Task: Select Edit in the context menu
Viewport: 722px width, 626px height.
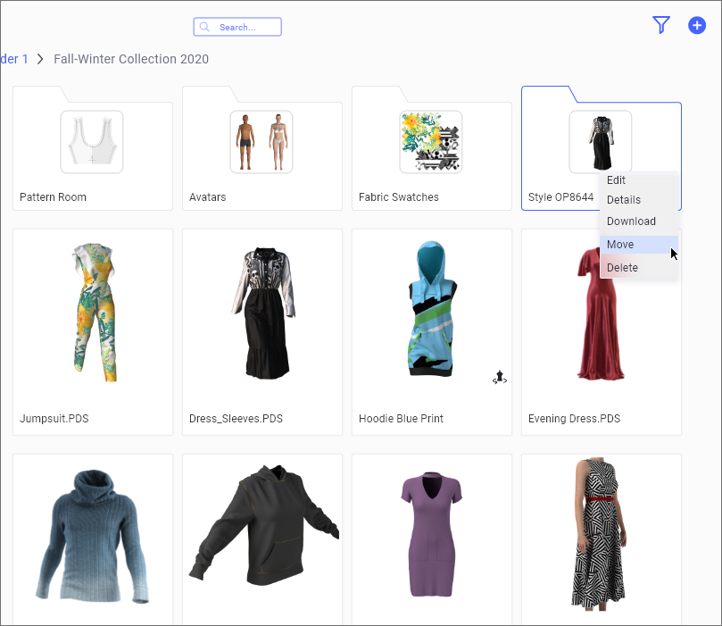Action: coord(616,180)
